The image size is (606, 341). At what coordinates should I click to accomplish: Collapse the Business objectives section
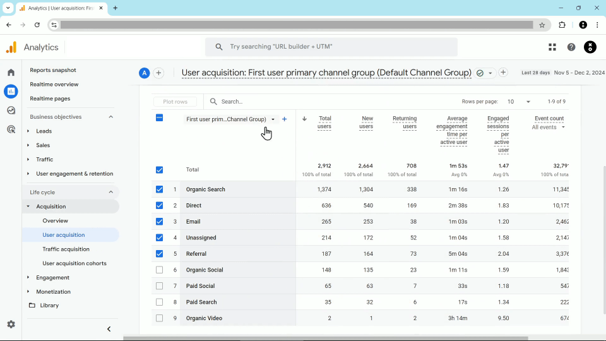click(110, 117)
